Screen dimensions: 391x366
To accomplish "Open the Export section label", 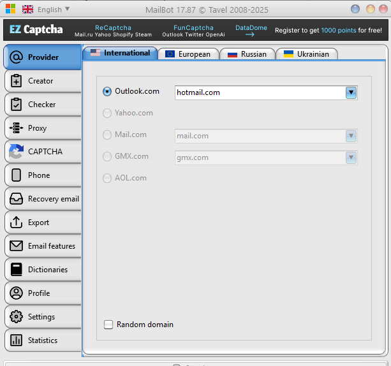I will pos(38,223).
